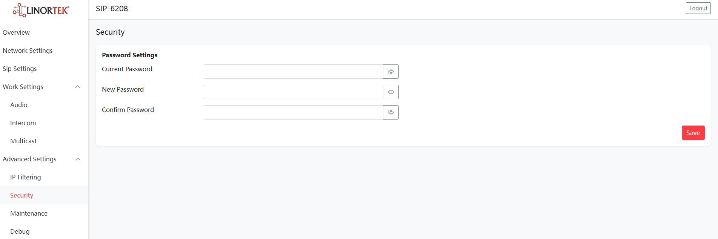Viewport: 718px width, 239px height.
Task: Collapse the Advanced Settings chevron
Action: click(x=78, y=159)
